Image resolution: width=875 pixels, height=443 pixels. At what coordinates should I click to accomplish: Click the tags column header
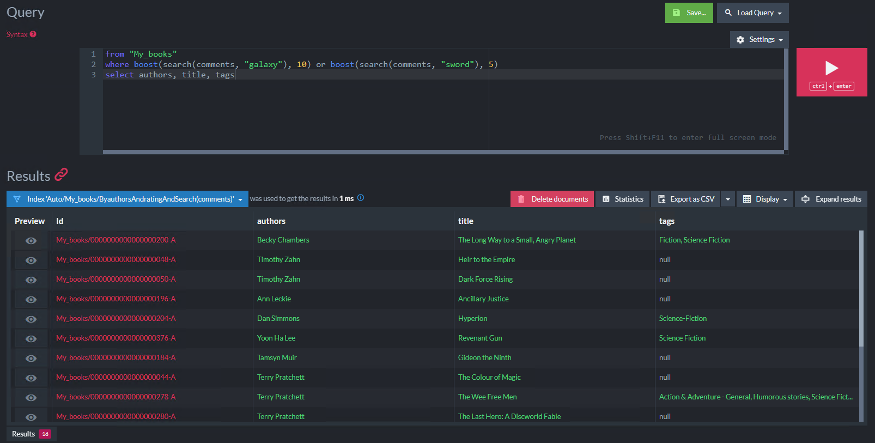tap(667, 221)
